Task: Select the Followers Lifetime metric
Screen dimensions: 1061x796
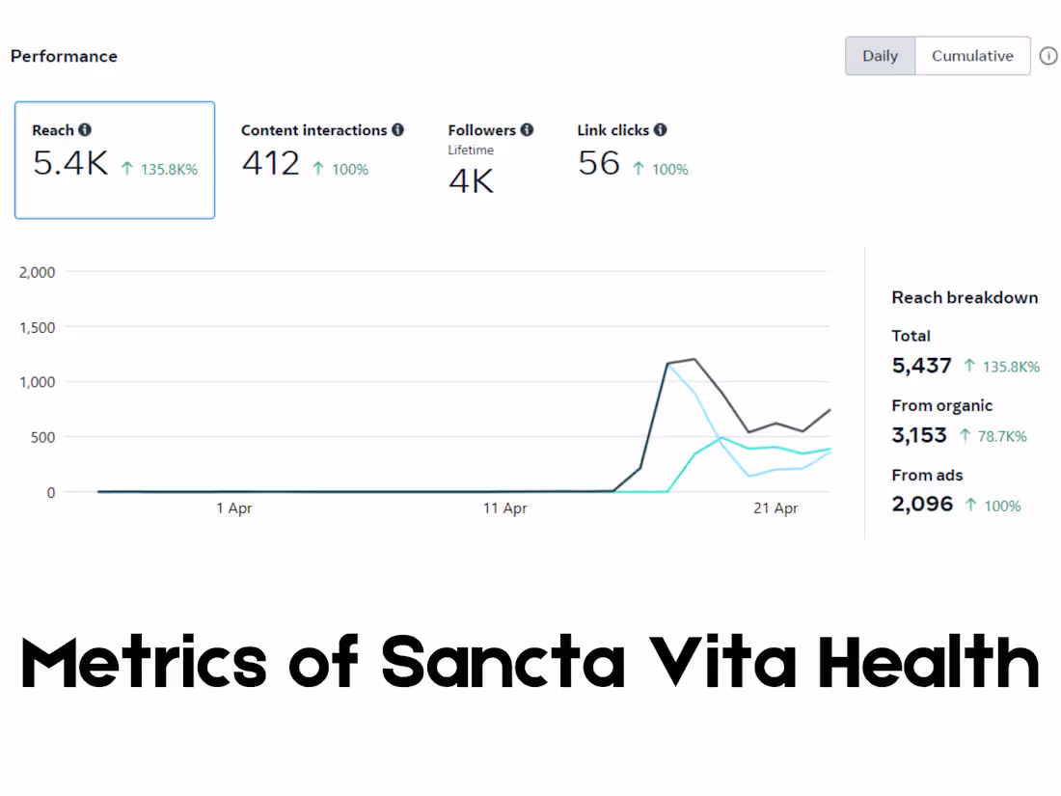Action: tap(490, 159)
